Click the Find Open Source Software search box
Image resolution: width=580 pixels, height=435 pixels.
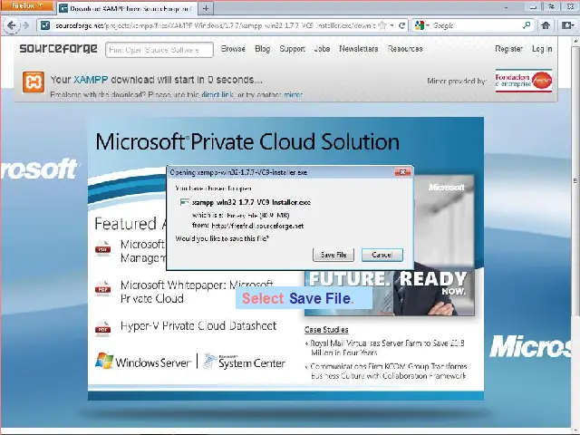(159, 50)
